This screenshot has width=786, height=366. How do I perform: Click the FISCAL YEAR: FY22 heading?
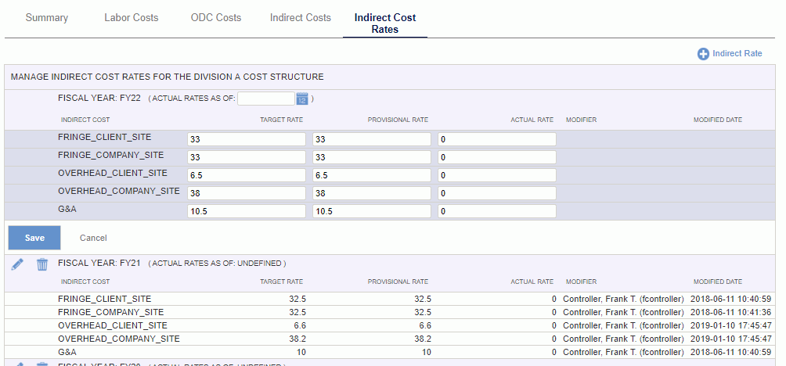[x=99, y=98]
